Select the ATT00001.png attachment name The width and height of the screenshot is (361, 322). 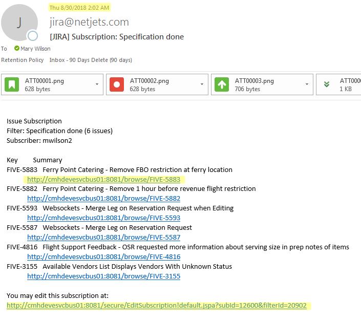pos(45,81)
